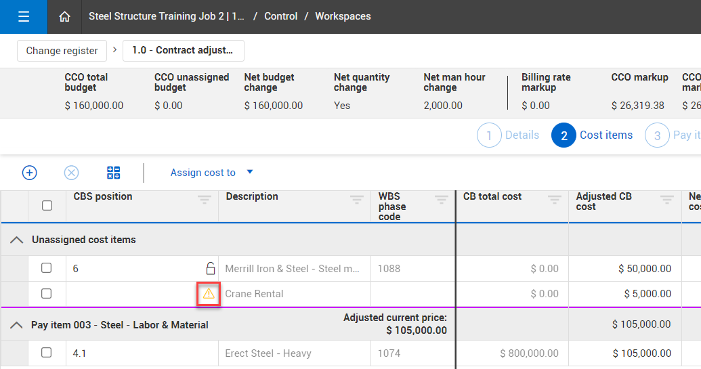This screenshot has height=369, width=701.
Task: Switch to the Details step tab
Action: [509, 135]
